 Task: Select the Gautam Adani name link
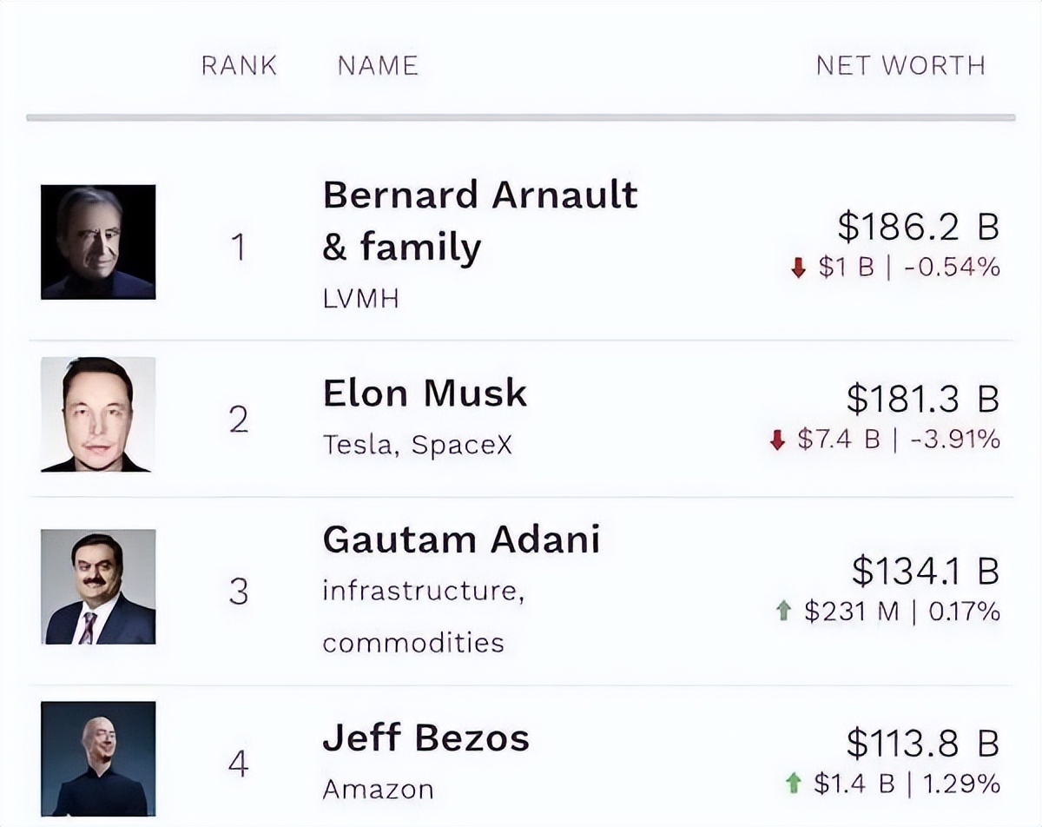click(461, 539)
